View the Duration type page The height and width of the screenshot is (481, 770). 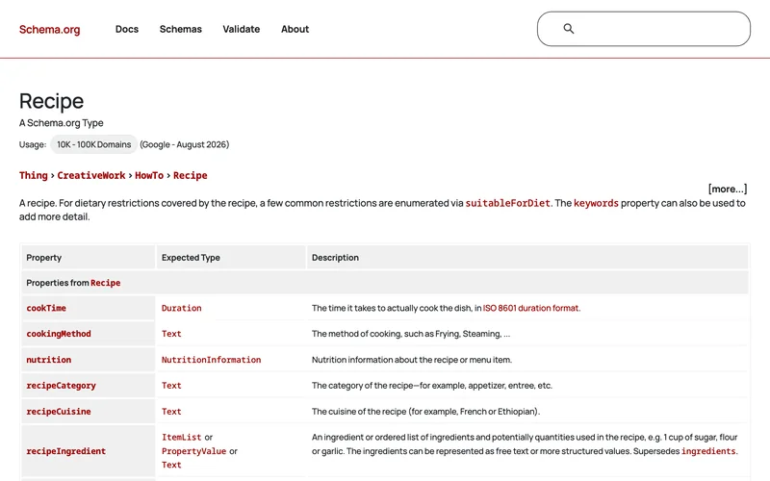pyautogui.click(x=182, y=308)
